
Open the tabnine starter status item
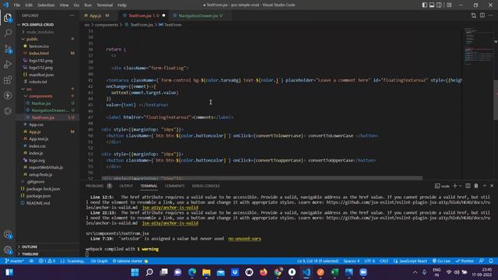[x=131, y=261]
